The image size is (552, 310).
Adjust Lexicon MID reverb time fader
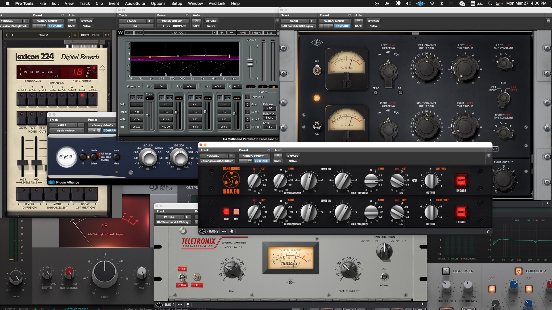click(36, 163)
